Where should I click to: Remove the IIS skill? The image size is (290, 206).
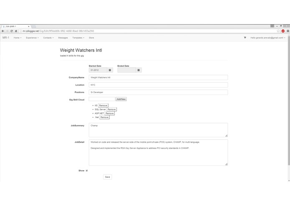[103, 106]
